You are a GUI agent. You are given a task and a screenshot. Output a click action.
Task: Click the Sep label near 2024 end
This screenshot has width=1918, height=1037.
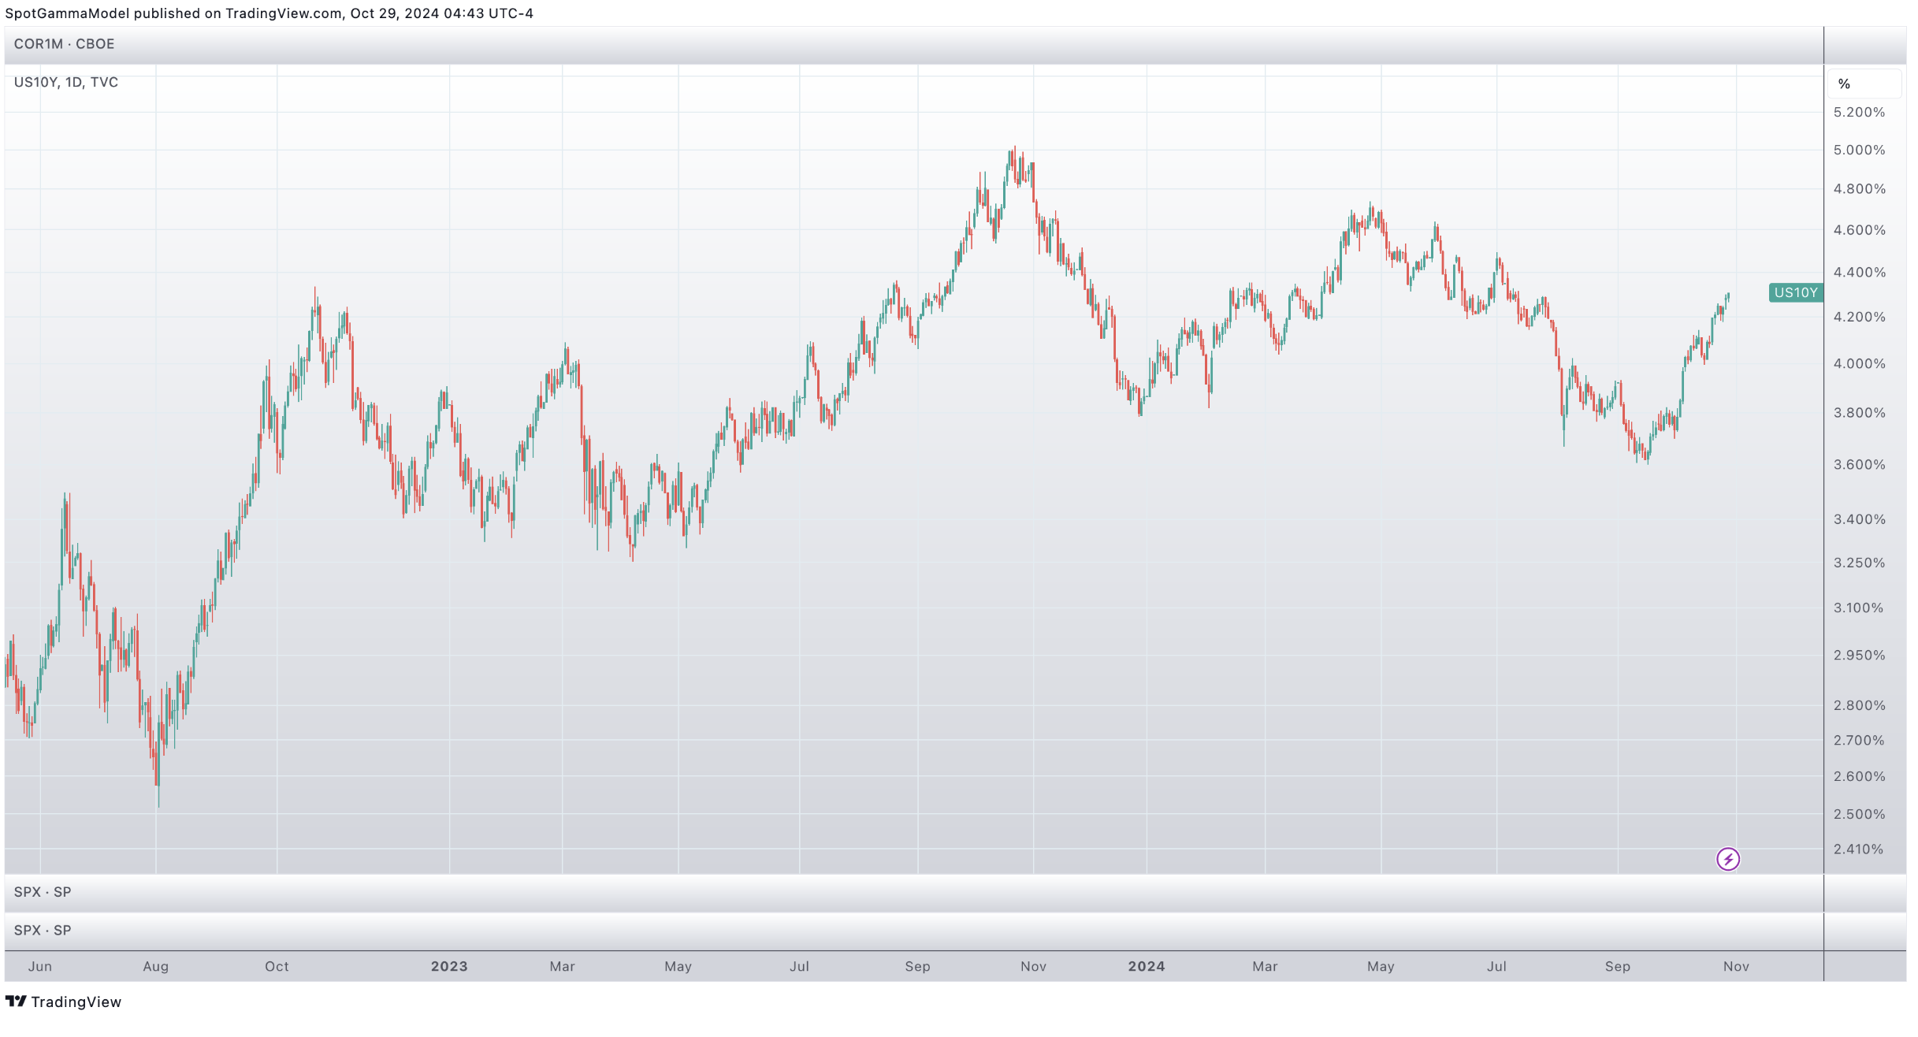1617,966
